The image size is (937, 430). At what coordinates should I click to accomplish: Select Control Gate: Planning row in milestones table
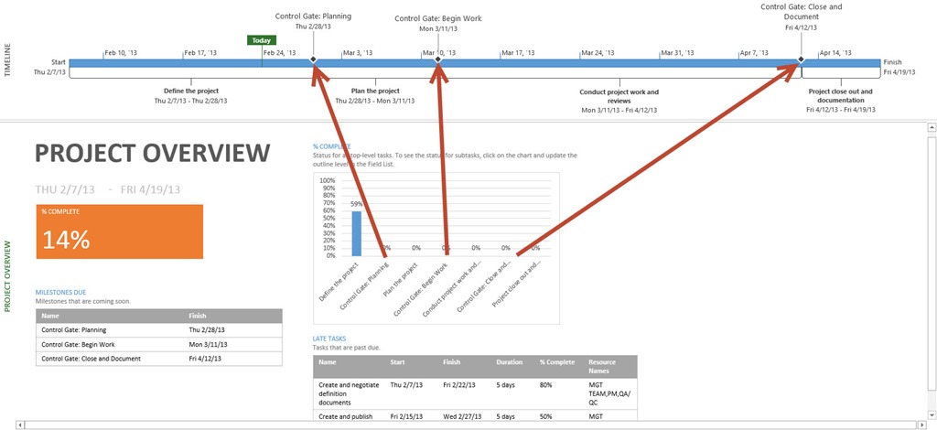[159, 329]
